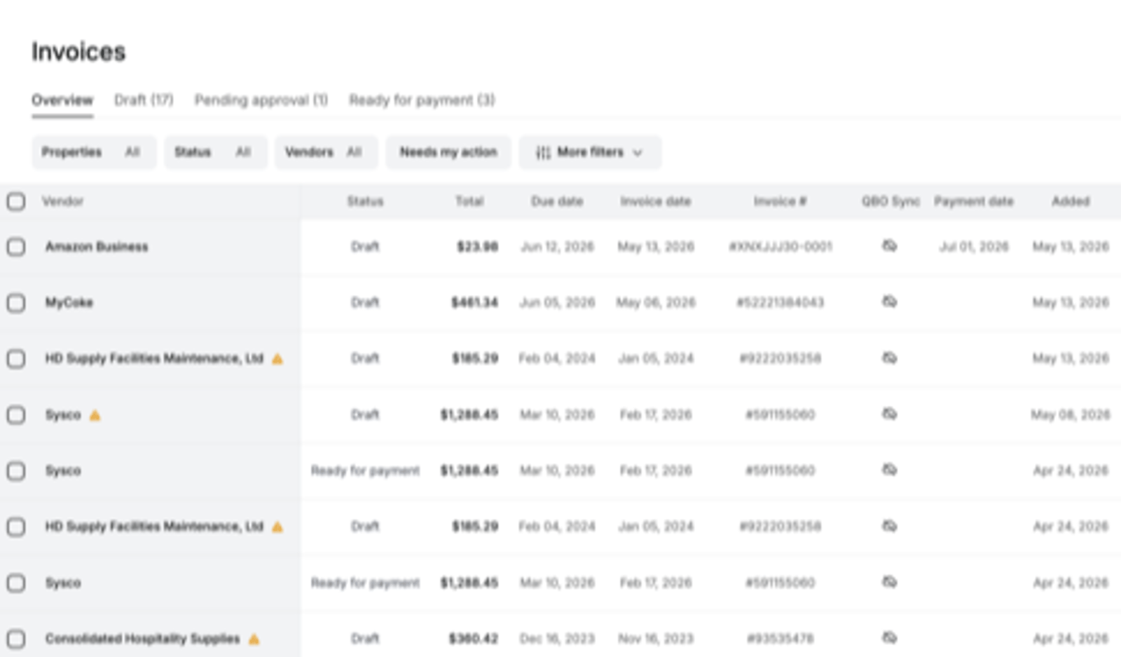
Task: Click QBO sync icon for HD Supply added Apr 24
Action: pyautogui.click(x=889, y=526)
